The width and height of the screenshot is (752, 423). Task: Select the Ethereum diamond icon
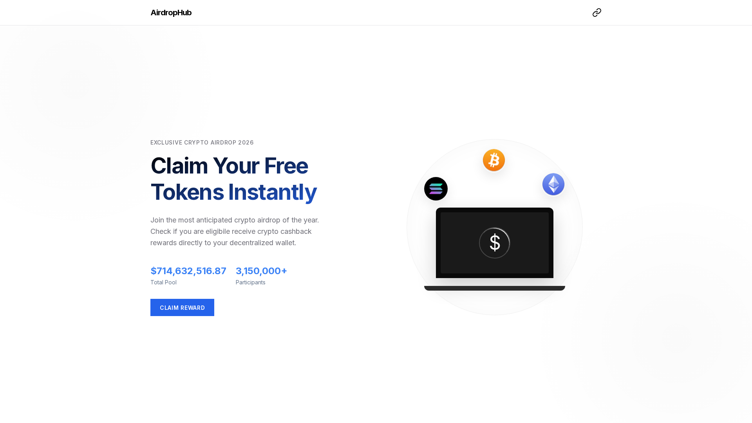tap(553, 184)
